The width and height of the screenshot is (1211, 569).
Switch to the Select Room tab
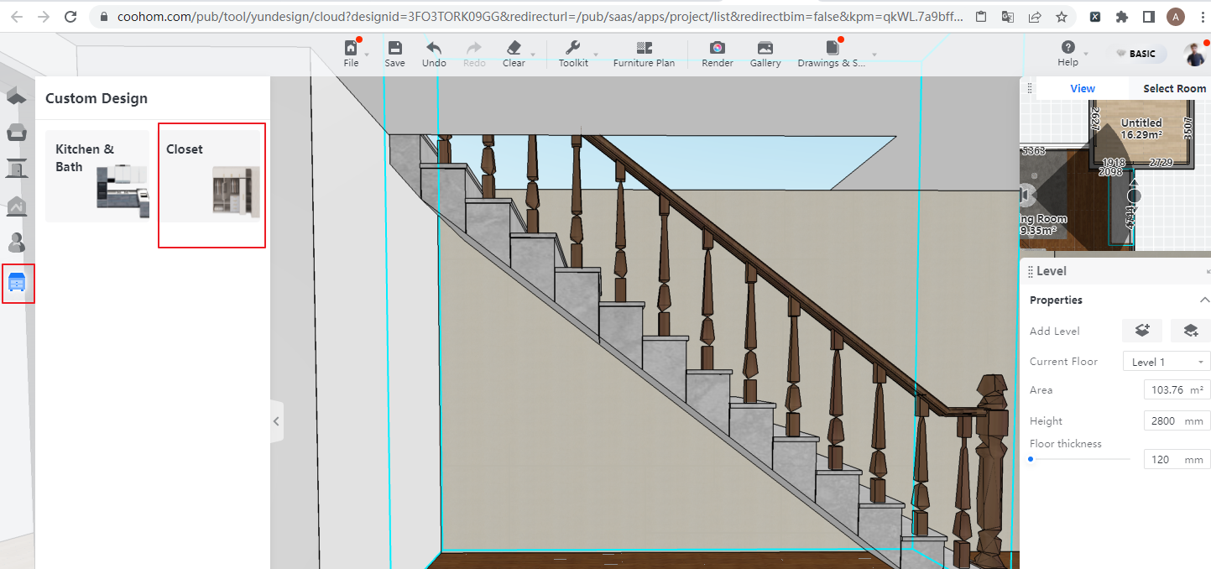(1174, 88)
